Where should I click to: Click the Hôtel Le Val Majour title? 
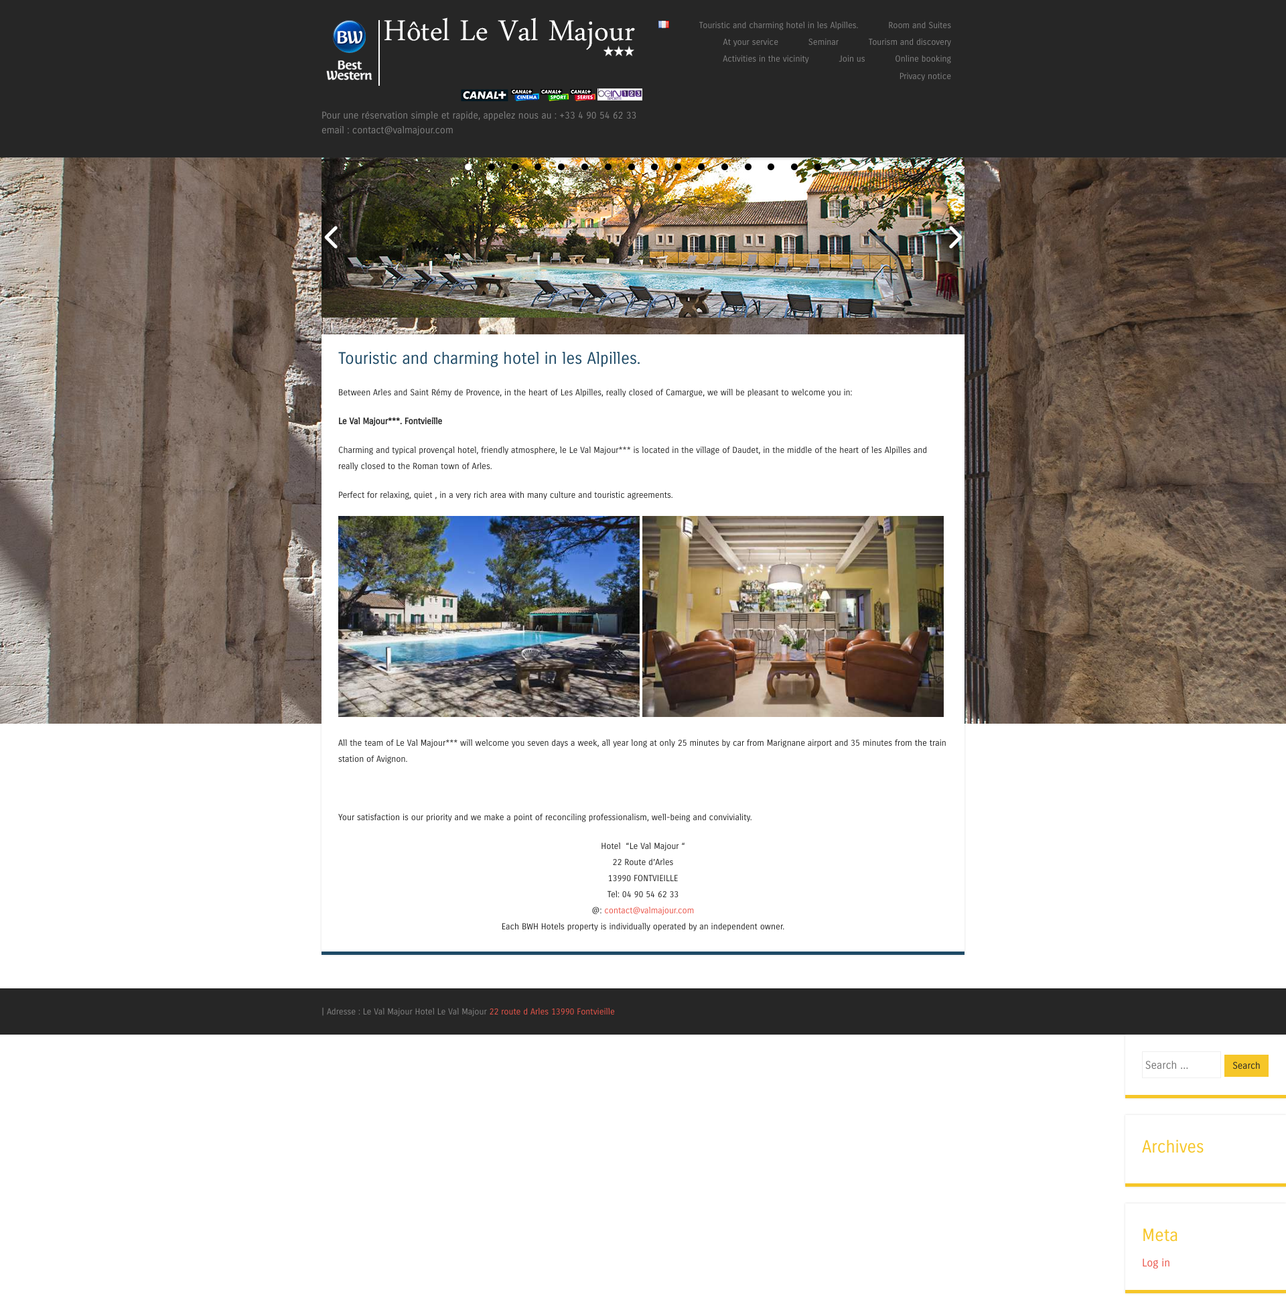click(508, 31)
